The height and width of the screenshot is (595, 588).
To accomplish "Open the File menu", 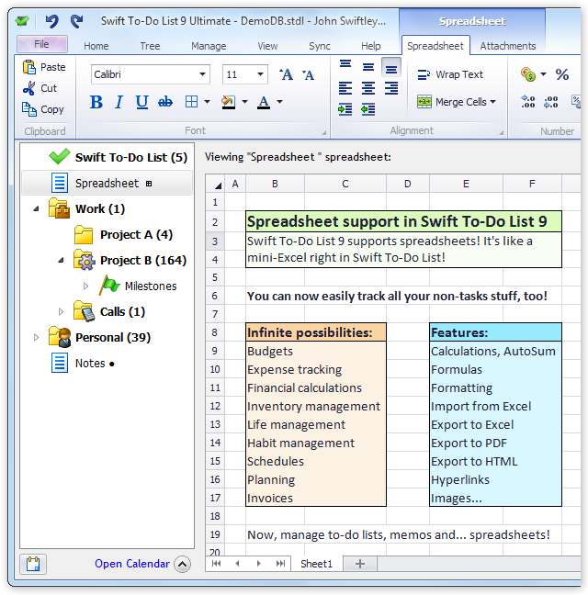I will (42, 44).
